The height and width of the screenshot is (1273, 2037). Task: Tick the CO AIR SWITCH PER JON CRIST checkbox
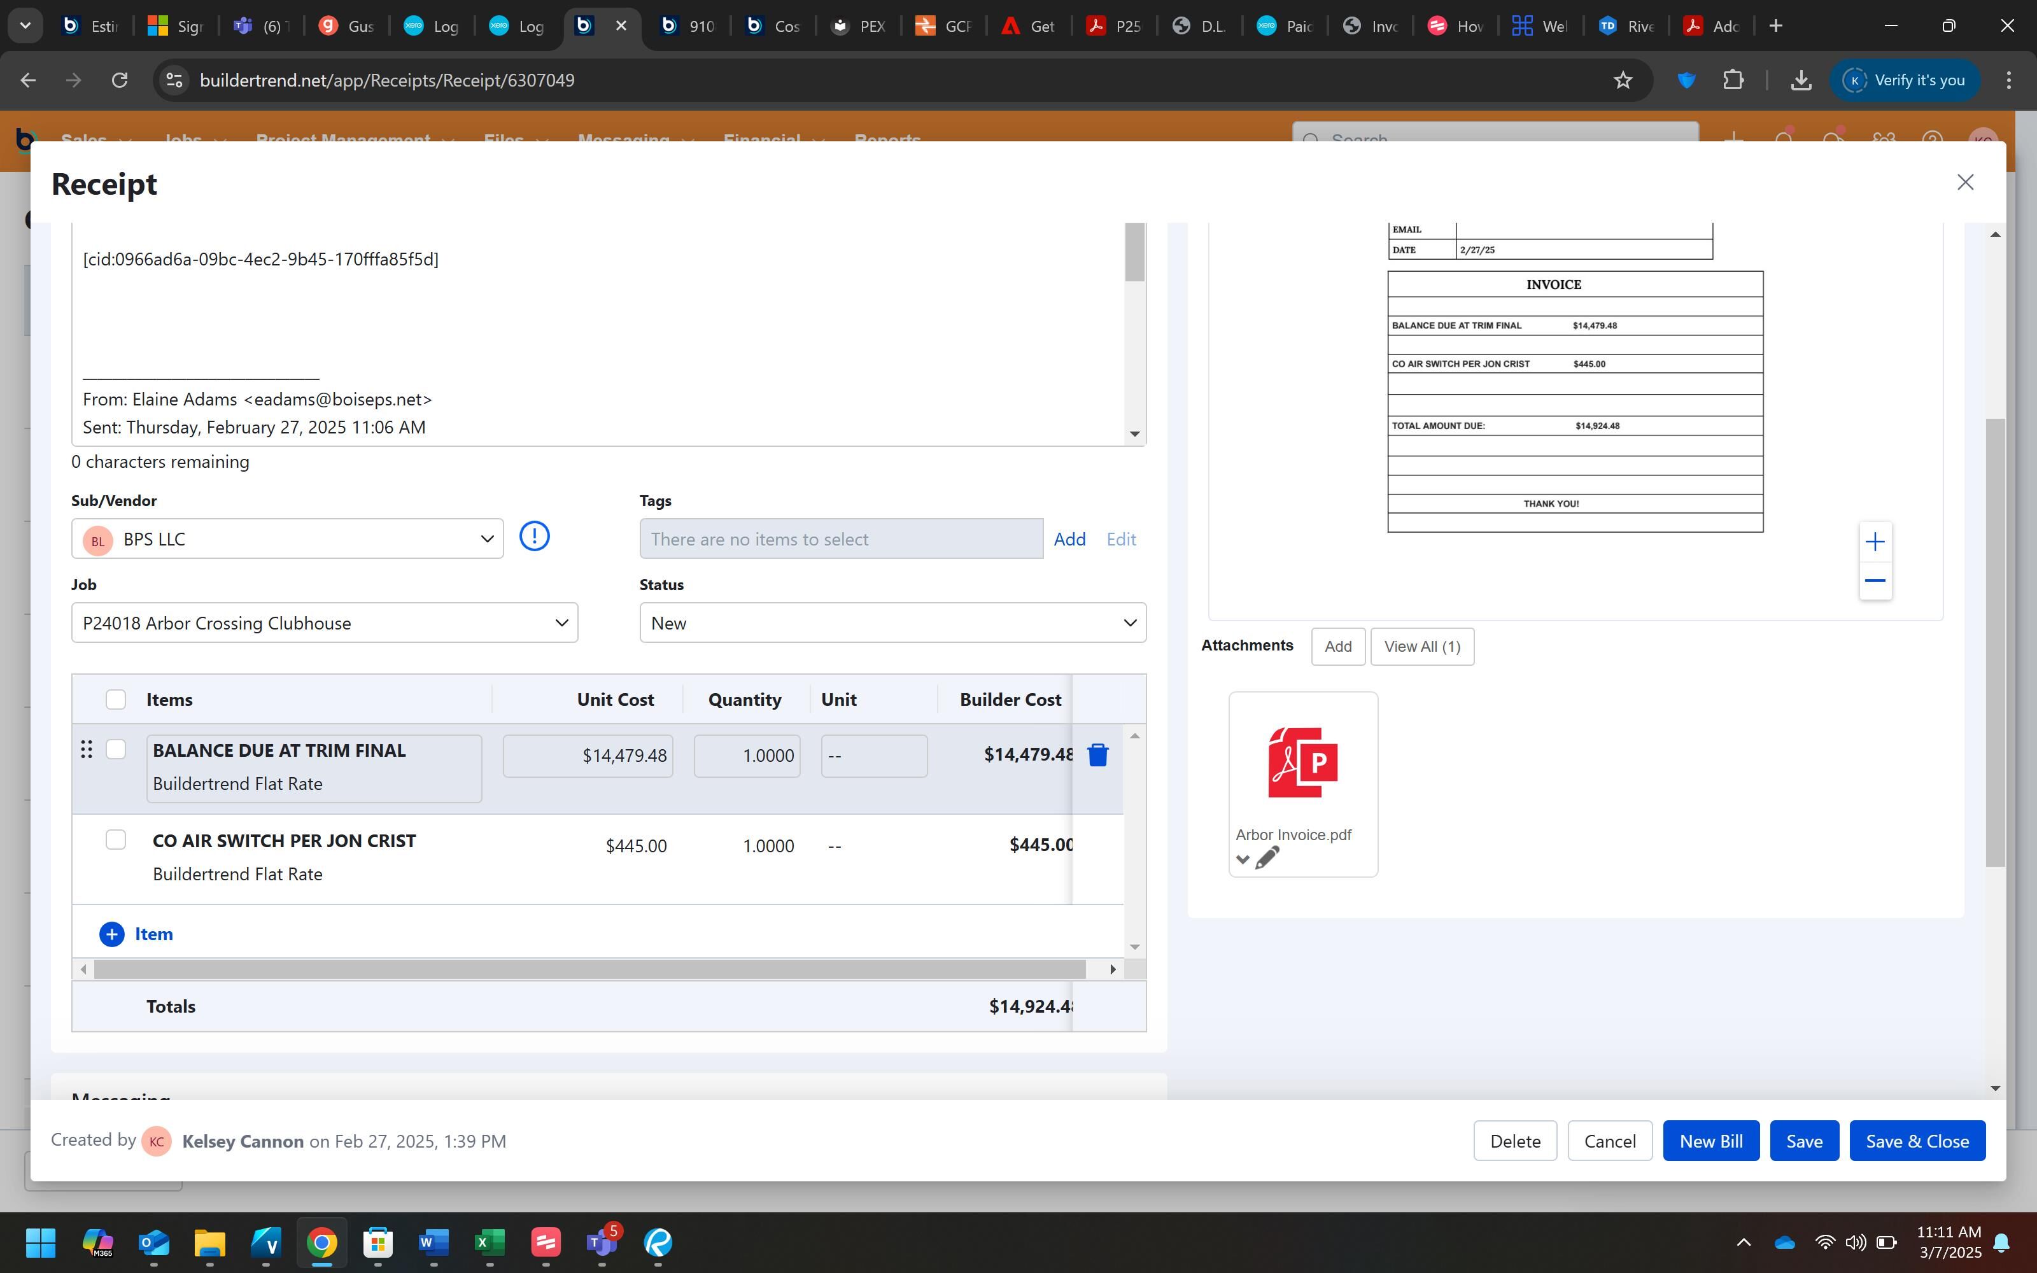click(x=115, y=840)
